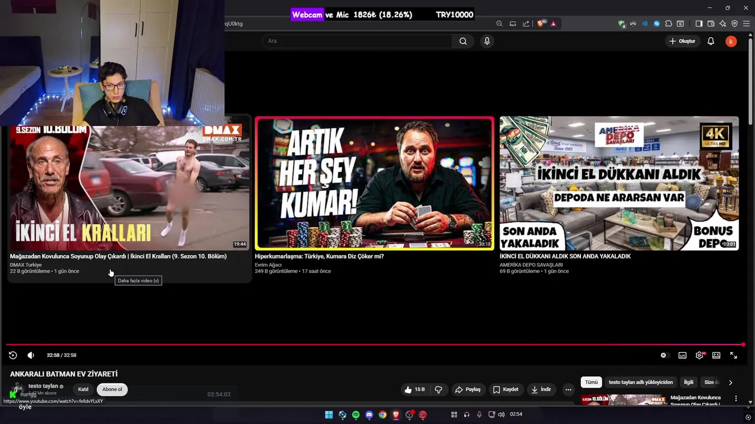
Task: Click system volume tray icon
Action: 501,415
